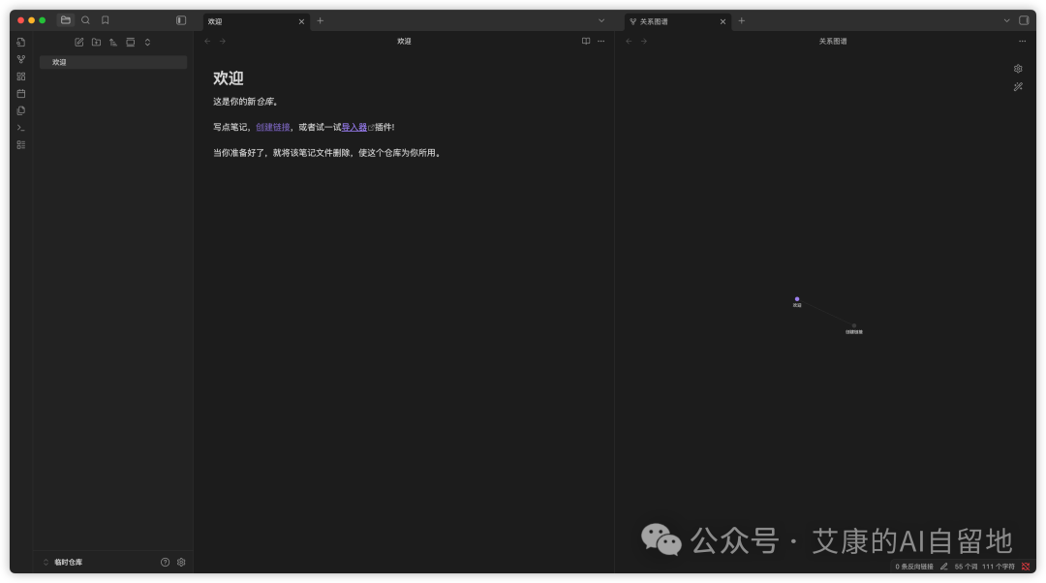Open the tab list dropdown in 欢迎 pane

tap(600, 20)
